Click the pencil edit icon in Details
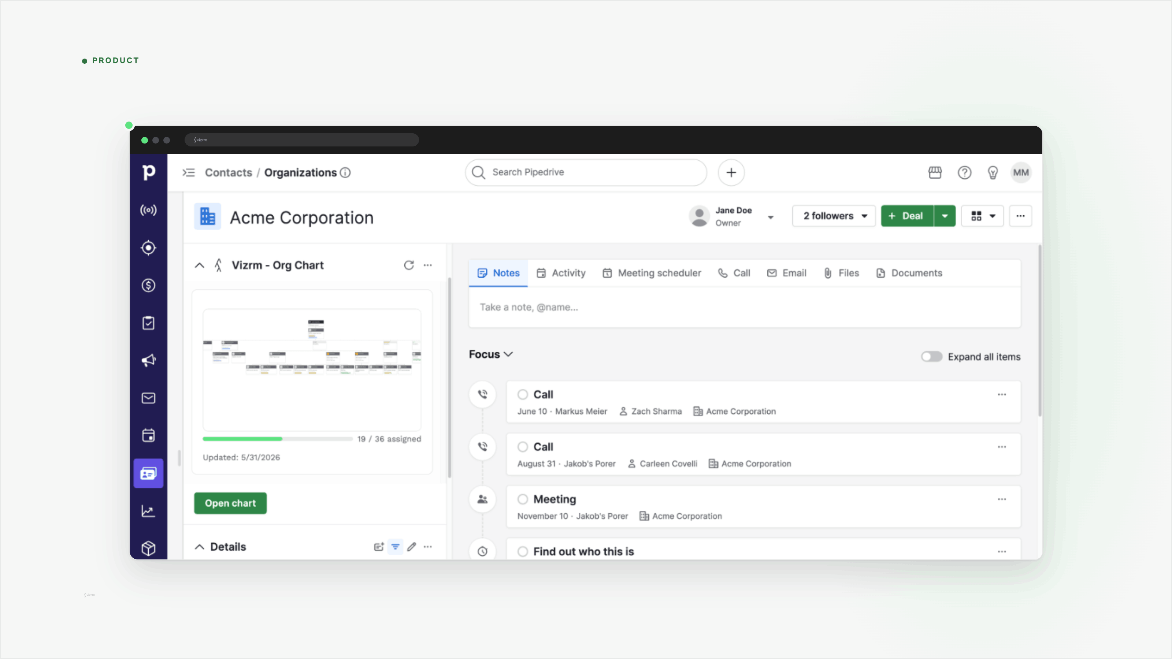The height and width of the screenshot is (659, 1172). pos(411,547)
